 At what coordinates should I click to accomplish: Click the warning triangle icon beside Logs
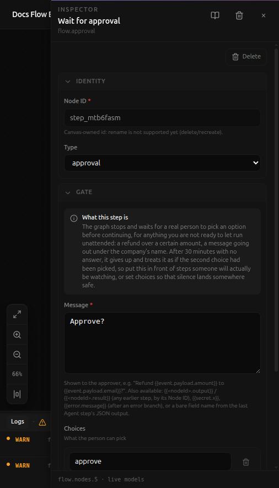pyautogui.click(x=42, y=422)
